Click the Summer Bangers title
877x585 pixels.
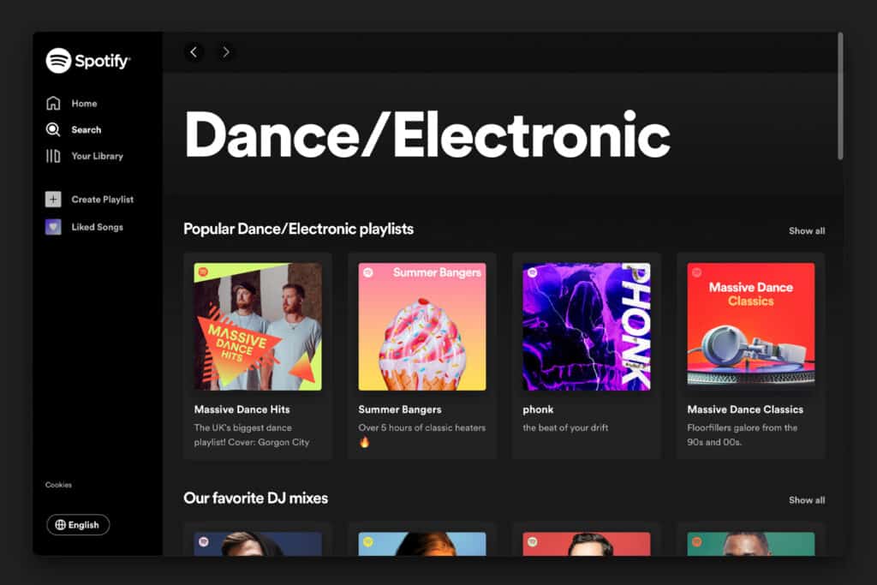tap(400, 409)
